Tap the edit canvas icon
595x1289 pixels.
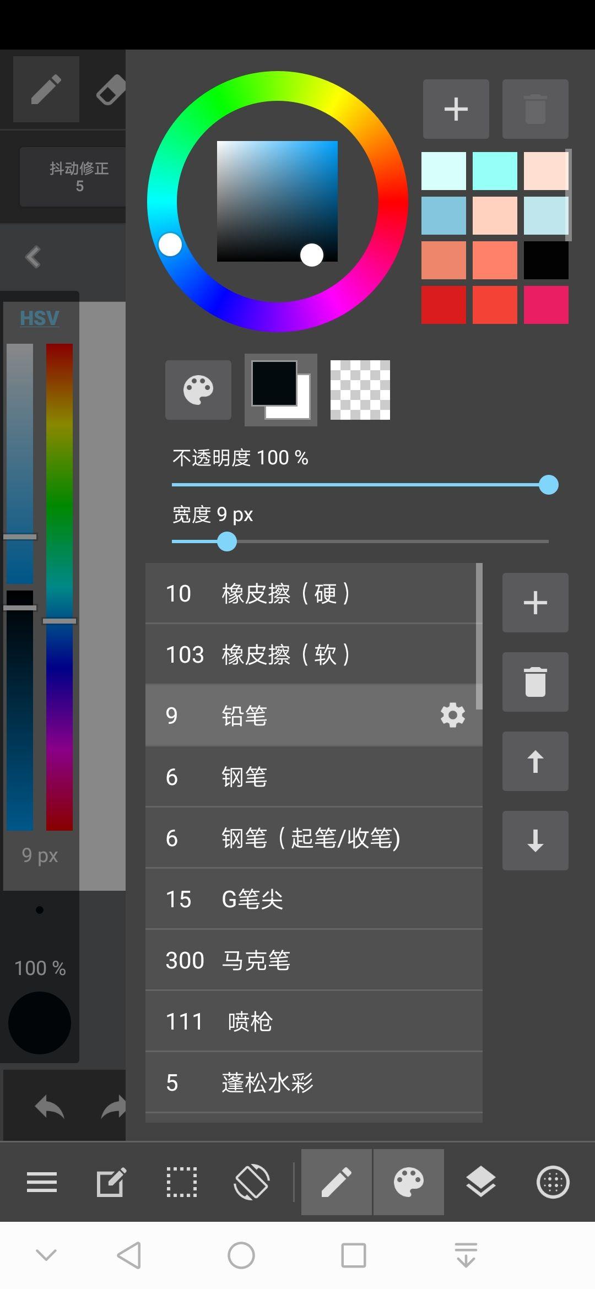[111, 1182]
